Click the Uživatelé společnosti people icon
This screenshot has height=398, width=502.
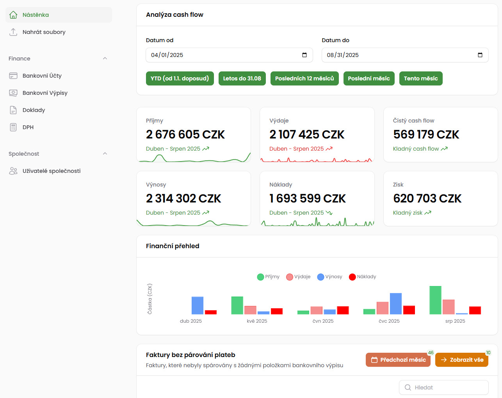pyautogui.click(x=13, y=171)
